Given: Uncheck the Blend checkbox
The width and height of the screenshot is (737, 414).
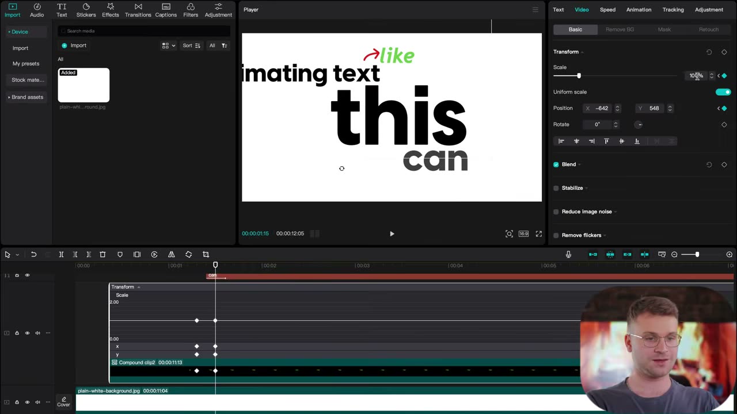Looking at the screenshot, I should pyautogui.click(x=556, y=164).
